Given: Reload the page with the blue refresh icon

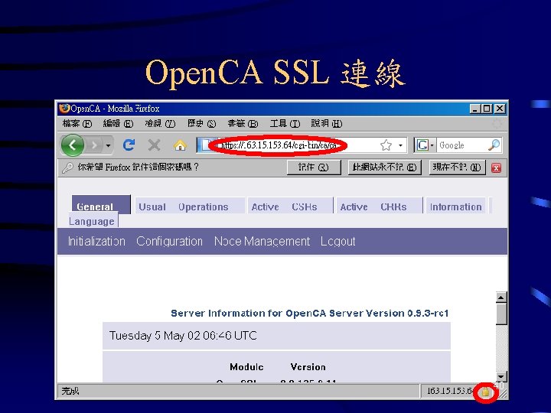Looking at the screenshot, I should click(129, 145).
